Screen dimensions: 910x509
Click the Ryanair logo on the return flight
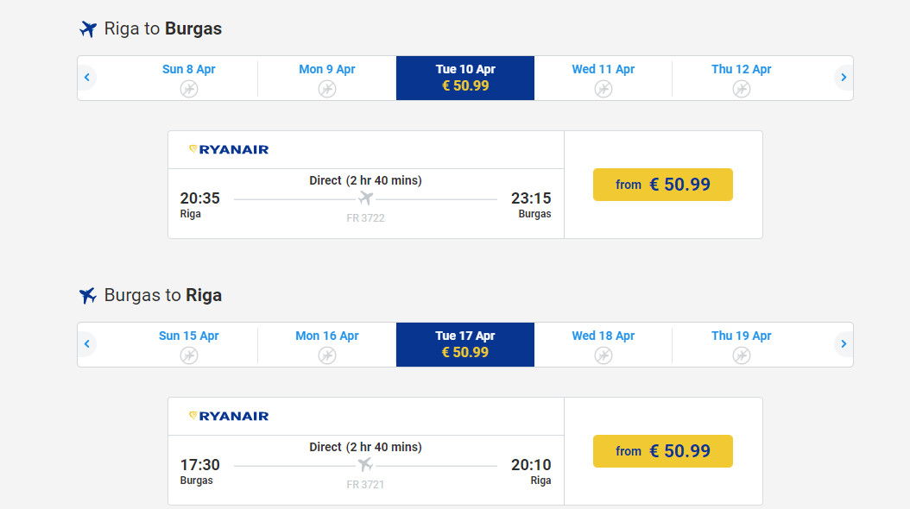(229, 416)
